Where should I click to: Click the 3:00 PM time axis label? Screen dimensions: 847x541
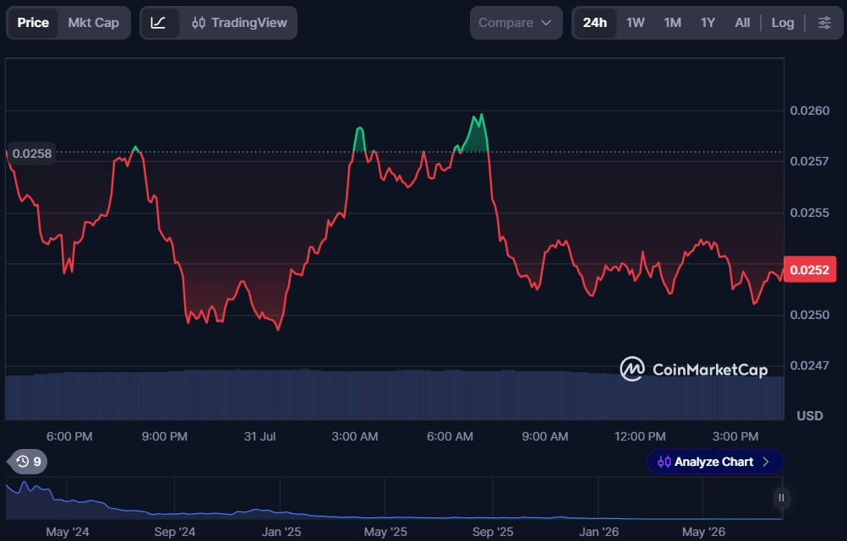[735, 436]
